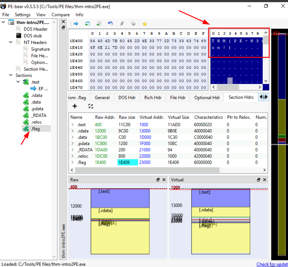Open the Settings menu
Viewport: 288px width, 267px height.
(22, 15)
